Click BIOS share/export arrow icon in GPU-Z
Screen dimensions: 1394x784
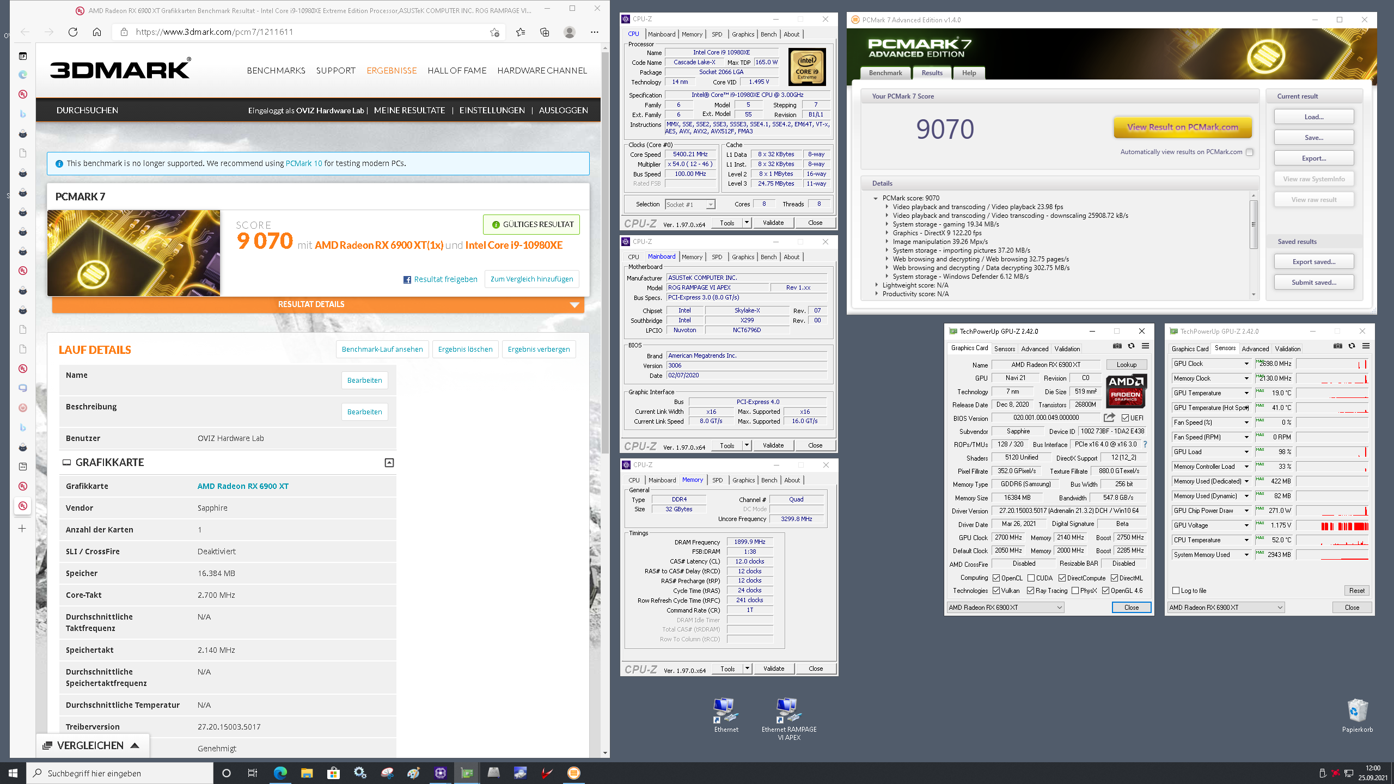tap(1109, 418)
